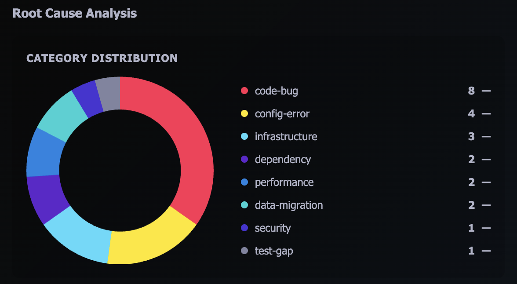Click the light blue infrastructure legend dot
This screenshot has height=284, width=517.
click(245, 137)
